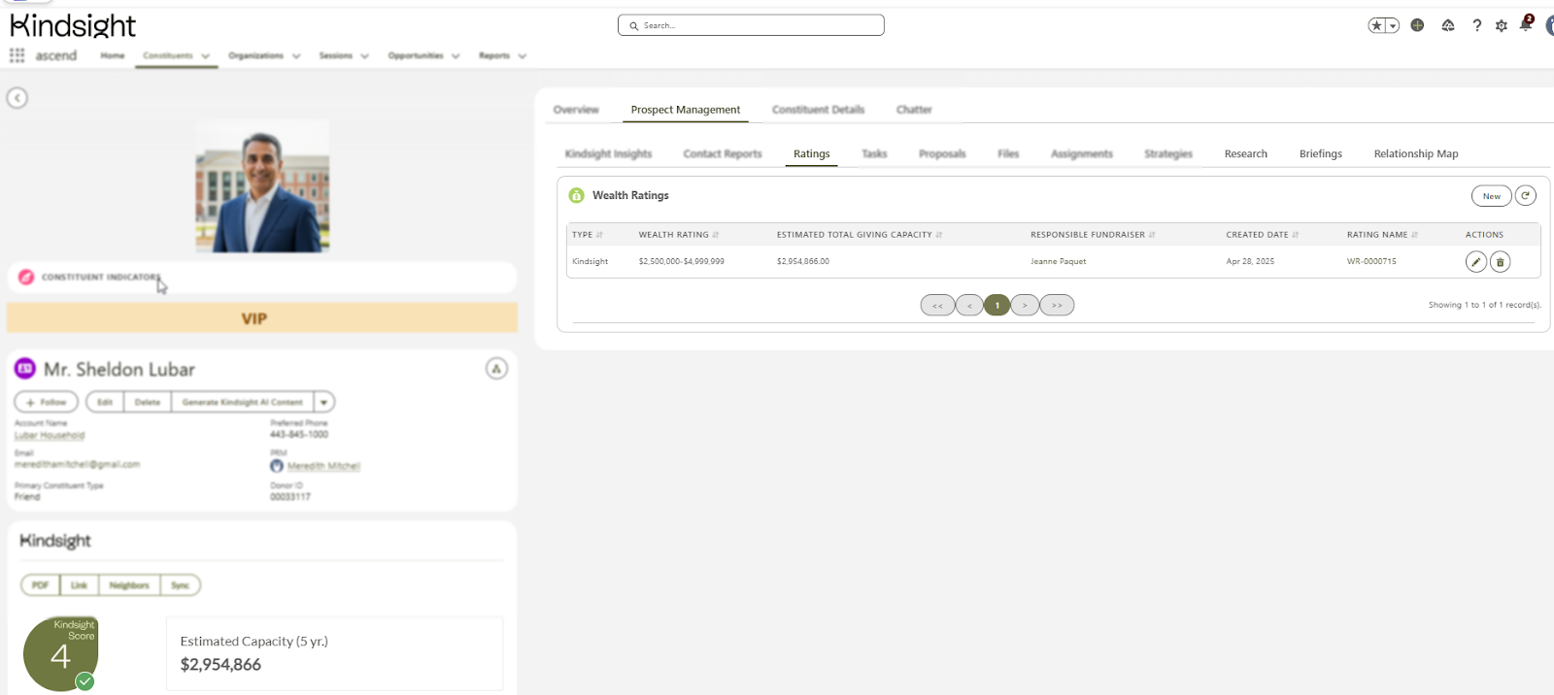This screenshot has width=1554, height=695.
Task: View notifications bell icon
Action: (x=1526, y=24)
